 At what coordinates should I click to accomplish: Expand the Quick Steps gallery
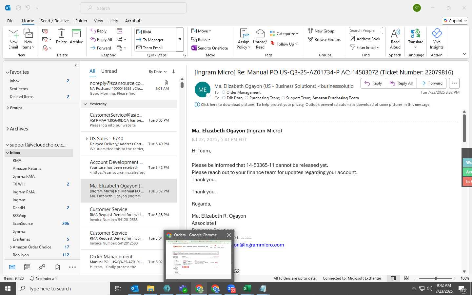(x=180, y=40)
